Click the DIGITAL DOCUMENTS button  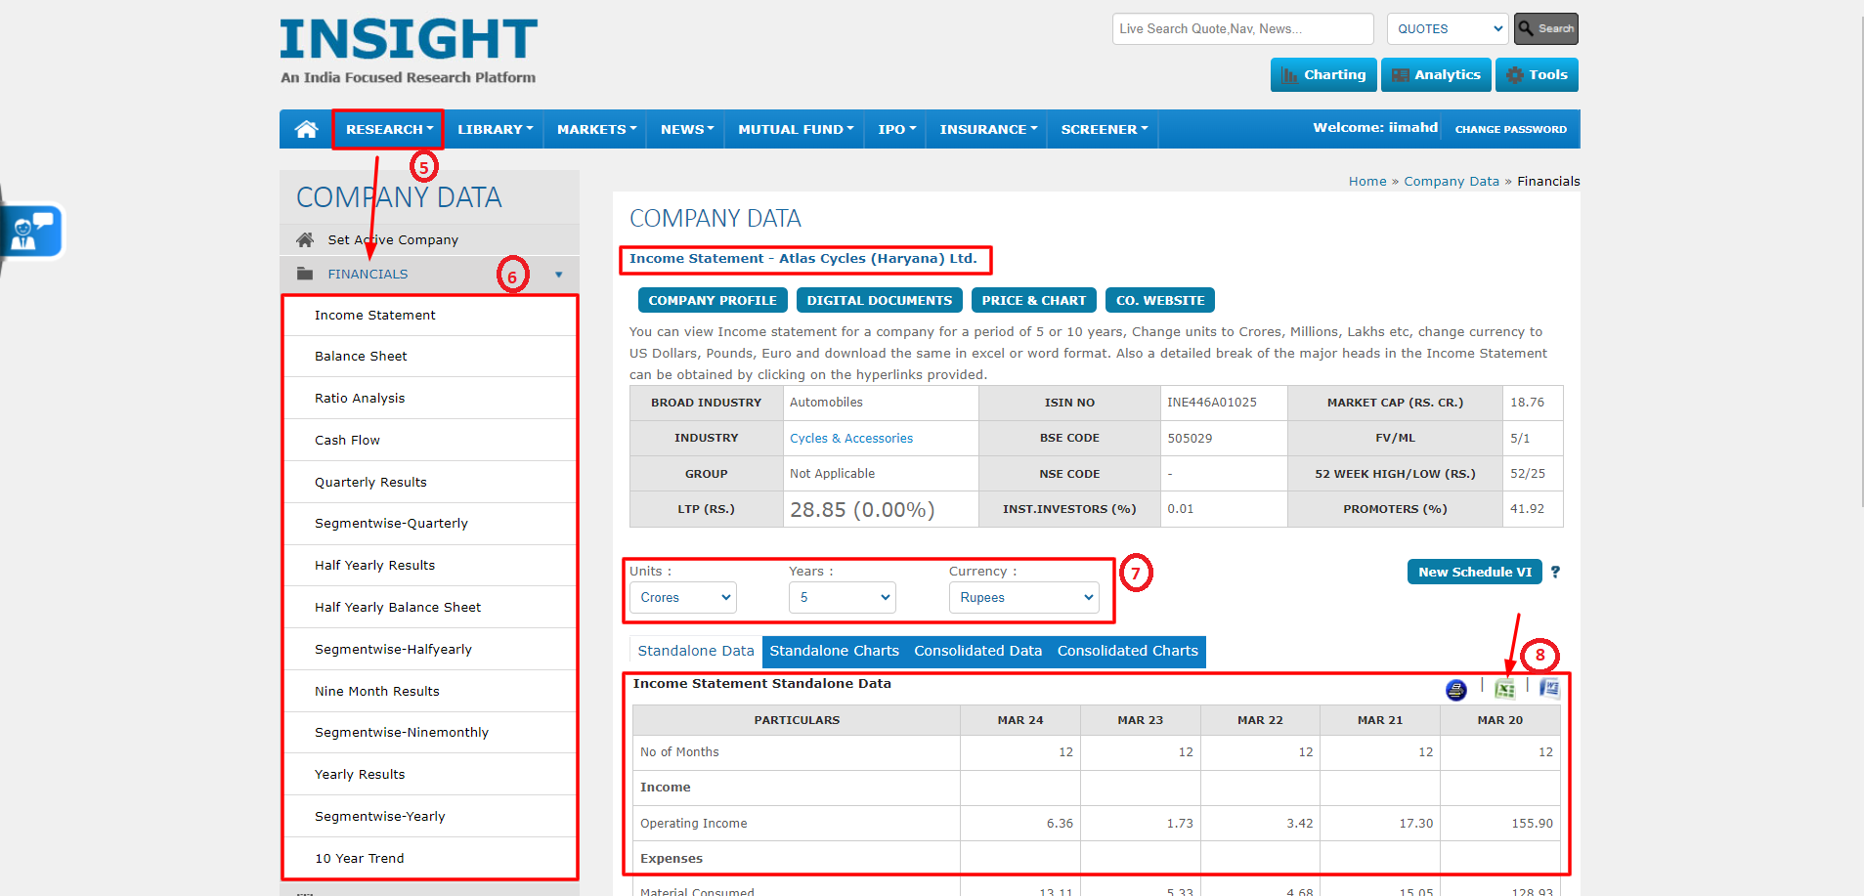[880, 300]
